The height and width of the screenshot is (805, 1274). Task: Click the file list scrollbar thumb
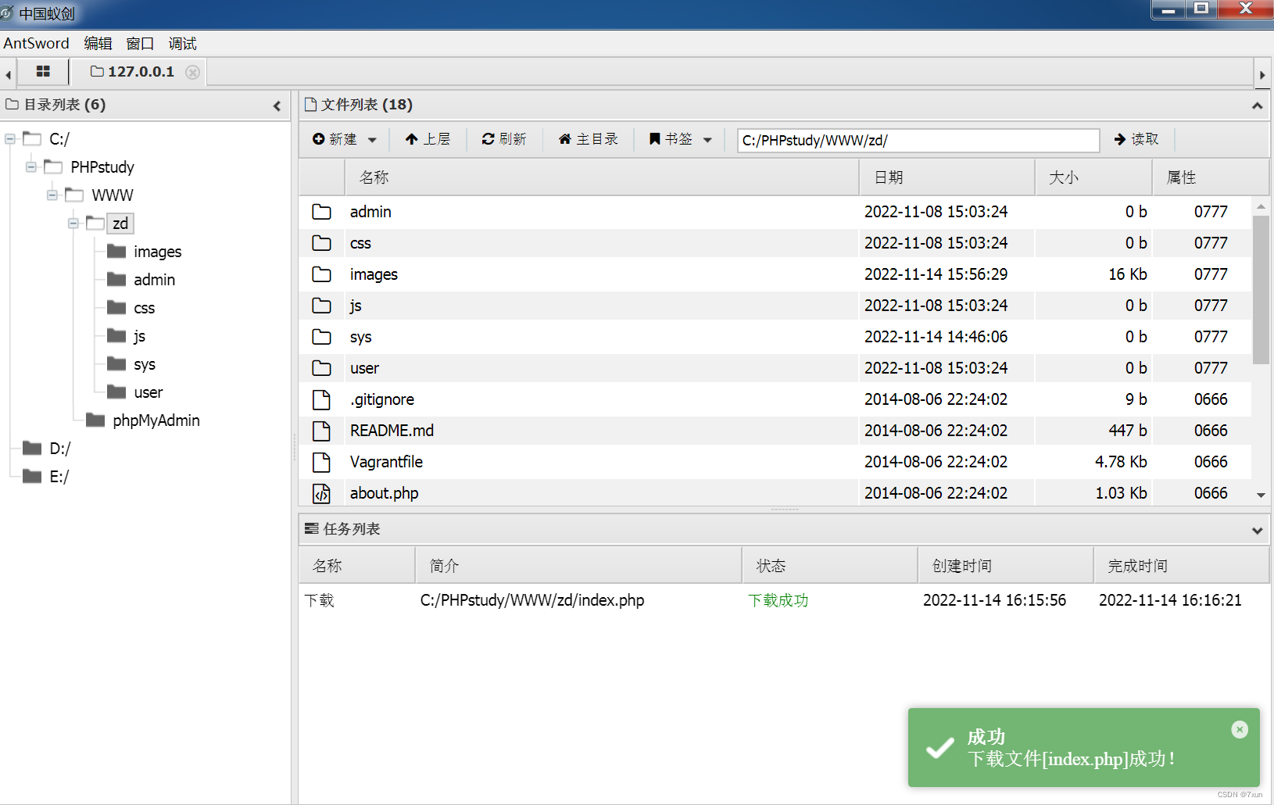click(x=1260, y=291)
